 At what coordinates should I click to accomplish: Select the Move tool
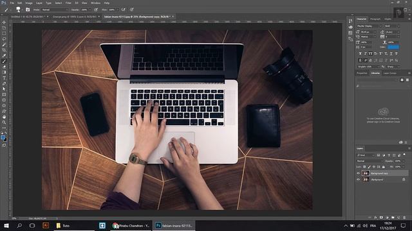pos(4,22)
